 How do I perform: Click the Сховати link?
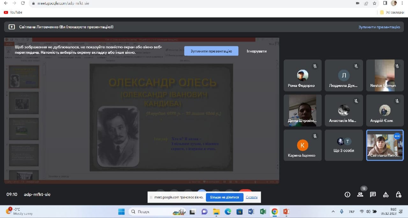pos(251,197)
